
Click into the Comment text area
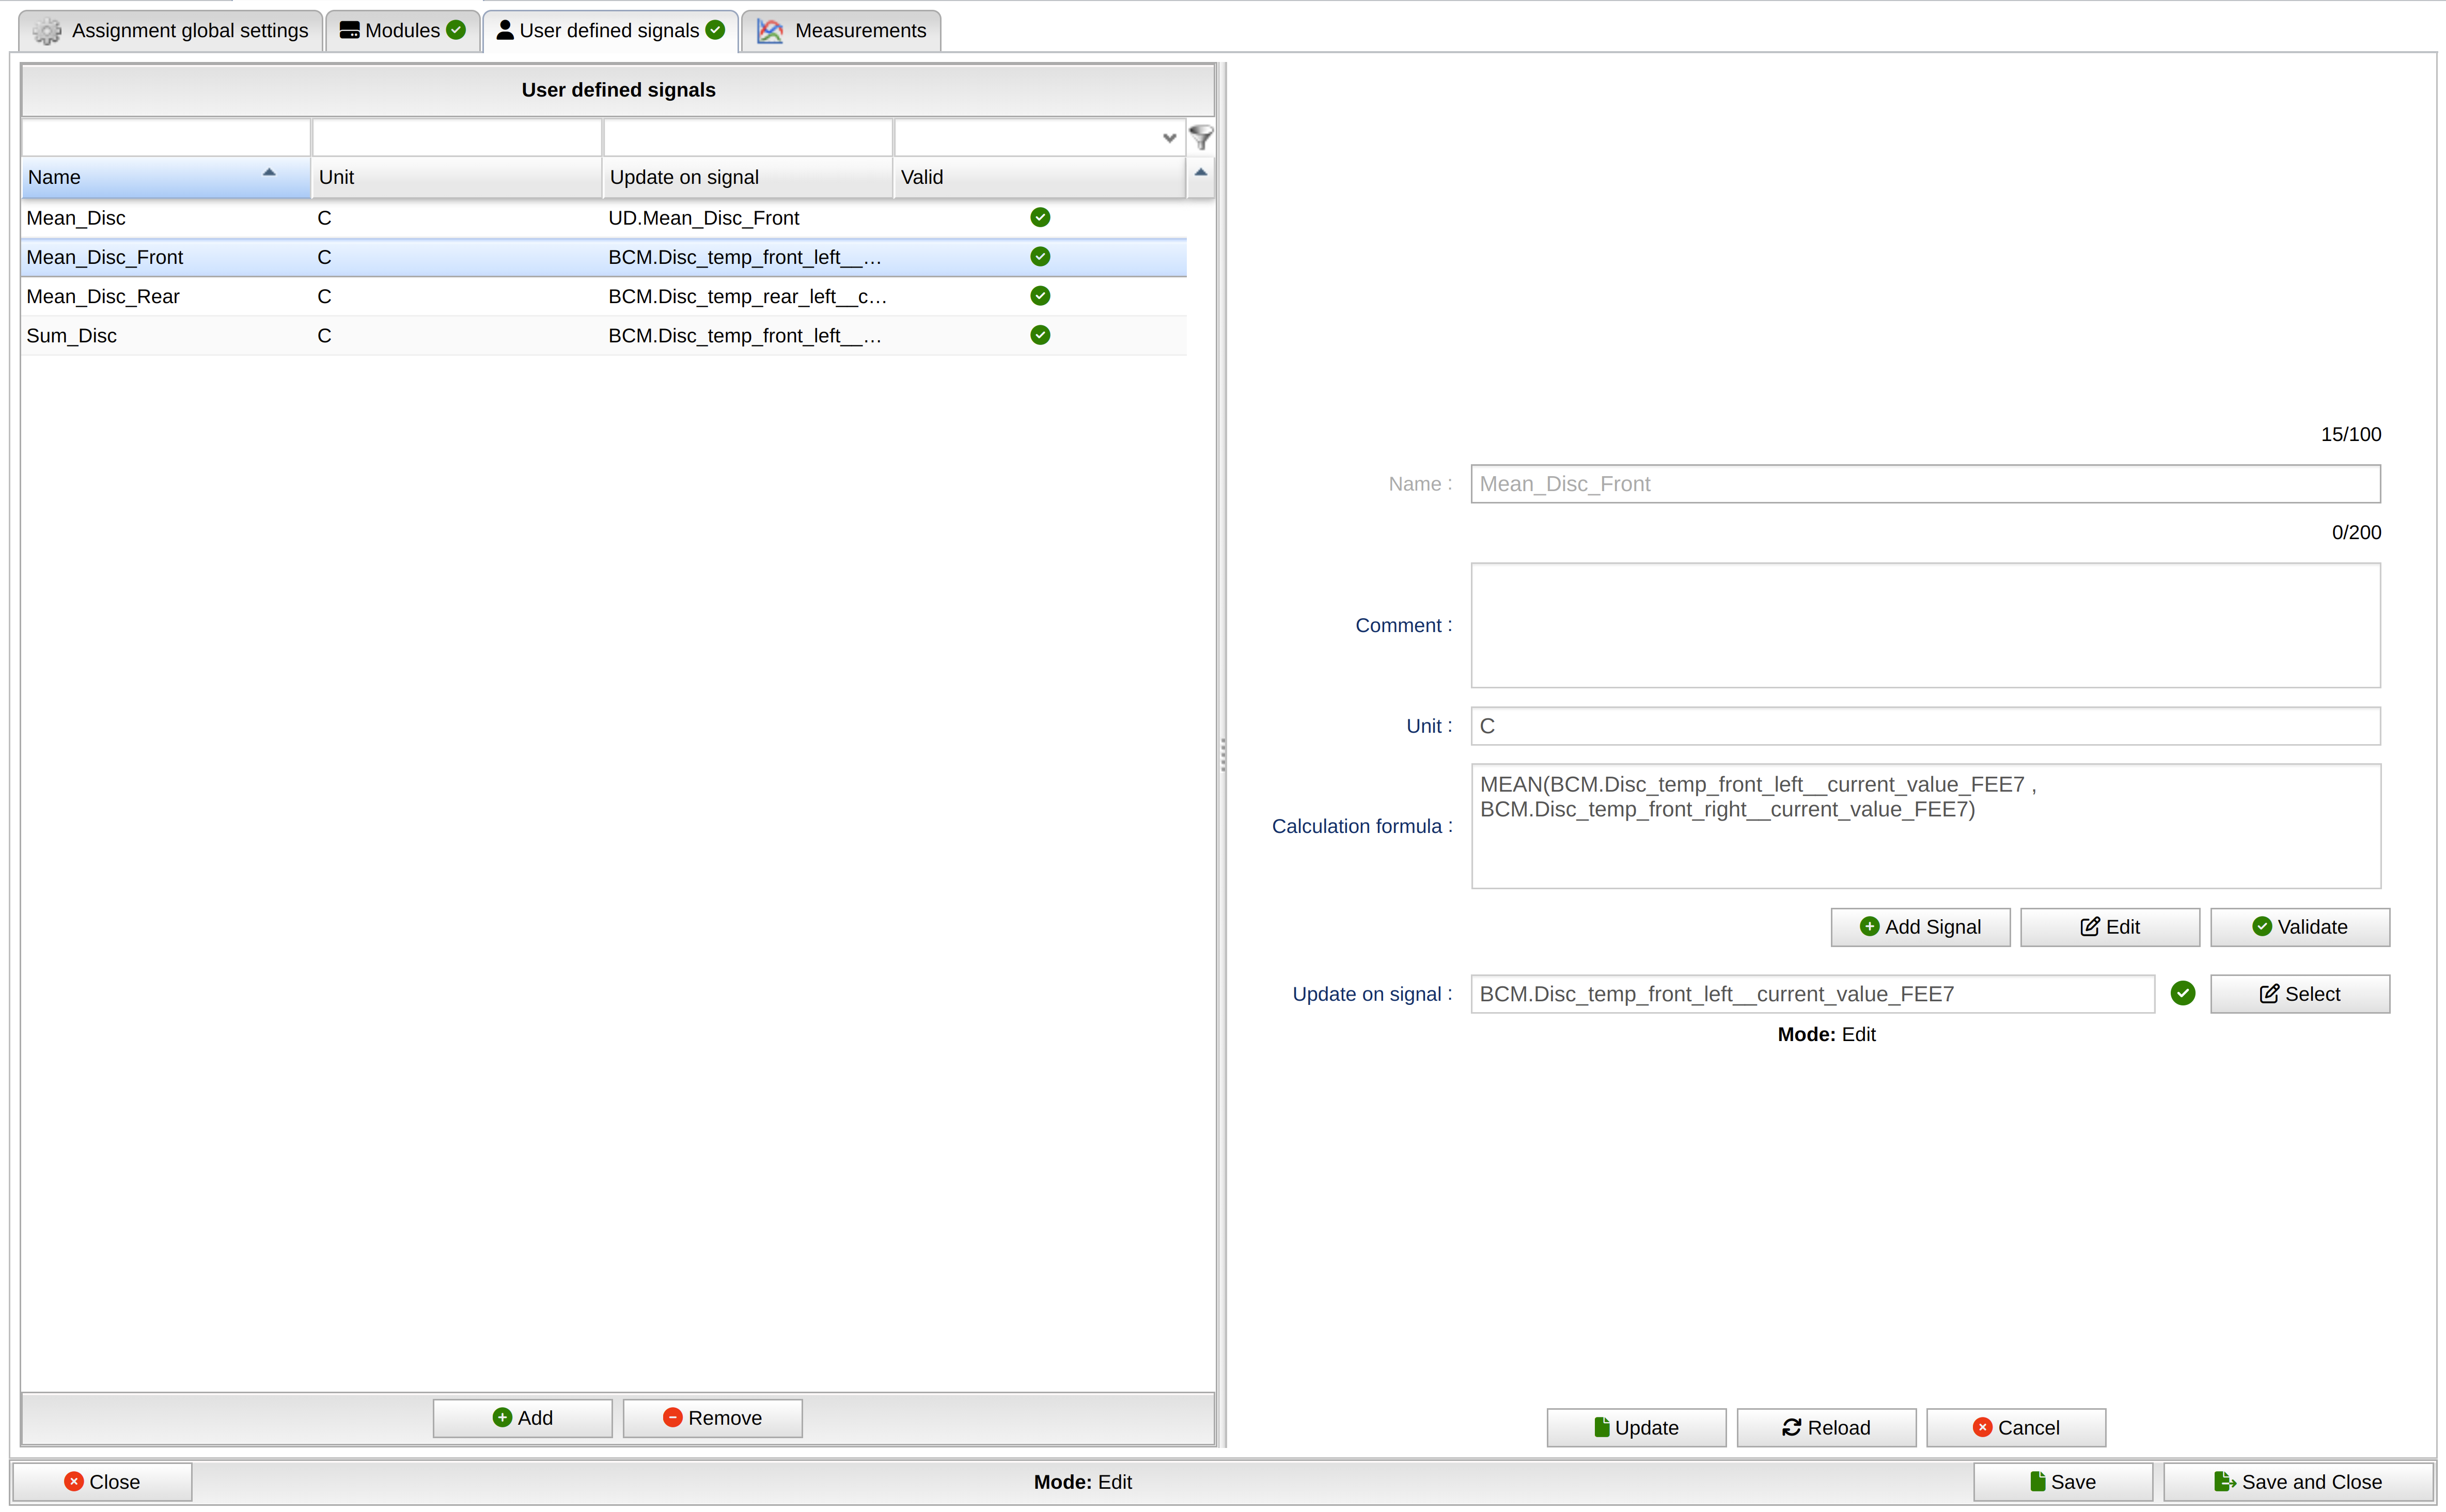(x=1924, y=625)
